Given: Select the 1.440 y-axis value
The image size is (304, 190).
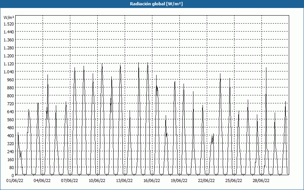Looking at the screenshot, I should pyautogui.click(x=9, y=32).
